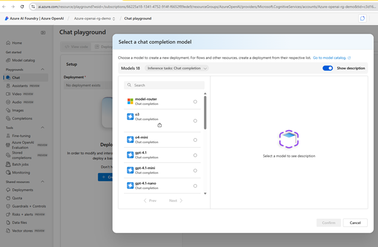Click the model list scrollbar thumb
Viewport: 378px width, 247px height.
click(x=205, y=113)
